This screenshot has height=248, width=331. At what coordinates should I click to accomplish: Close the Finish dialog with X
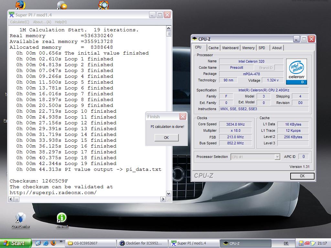pos(183,116)
